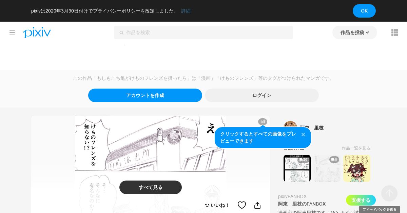Click the ログイン button
Screen dimensions: 407x213
[262, 95]
